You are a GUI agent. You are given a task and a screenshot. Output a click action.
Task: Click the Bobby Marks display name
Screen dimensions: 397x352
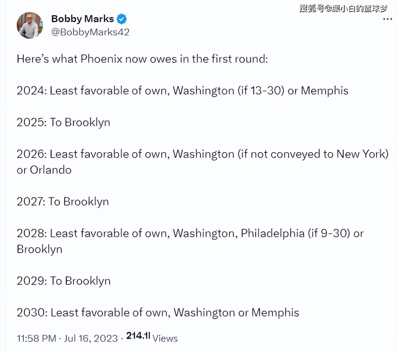point(82,19)
